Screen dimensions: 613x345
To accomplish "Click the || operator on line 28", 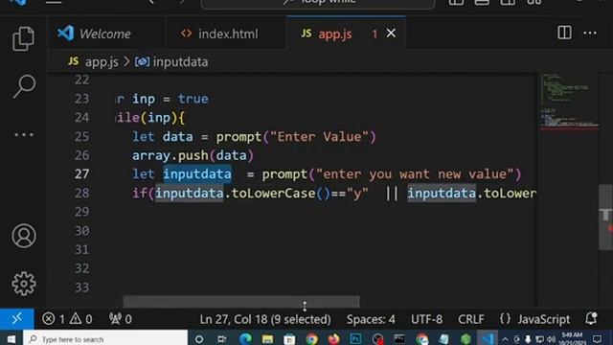I will [x=392, y=194].
